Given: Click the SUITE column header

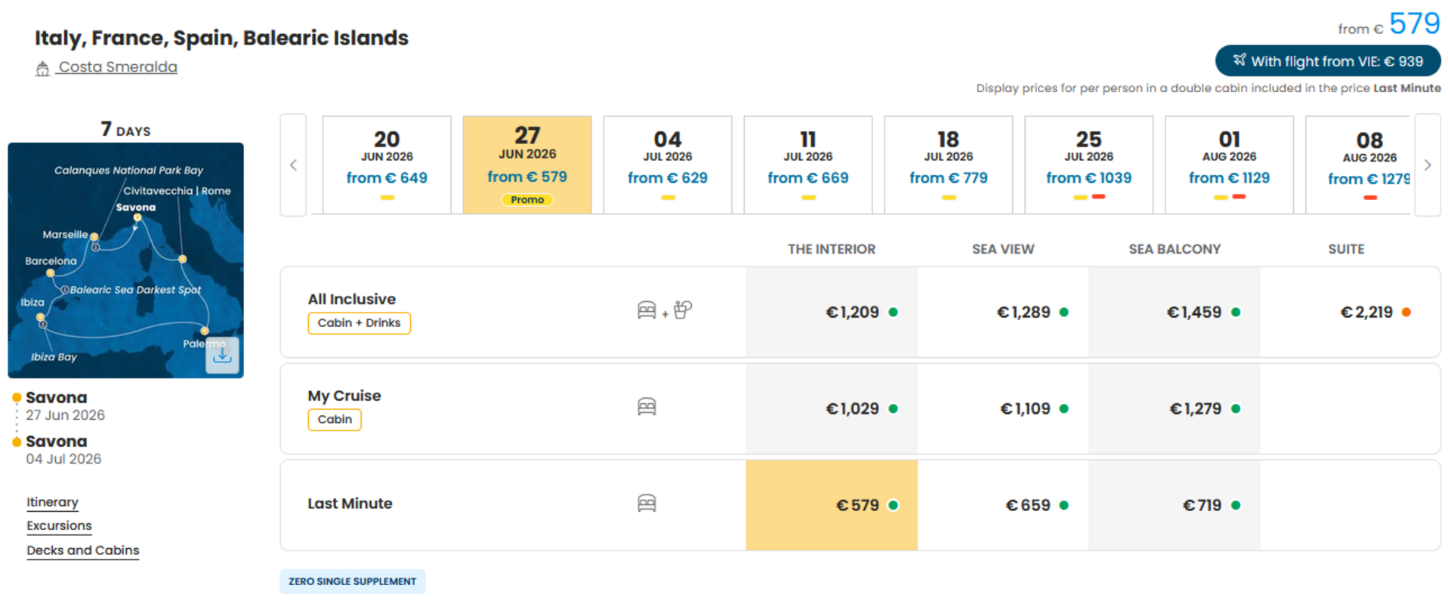Looking at the screenshot, I should pos(1346,249).
